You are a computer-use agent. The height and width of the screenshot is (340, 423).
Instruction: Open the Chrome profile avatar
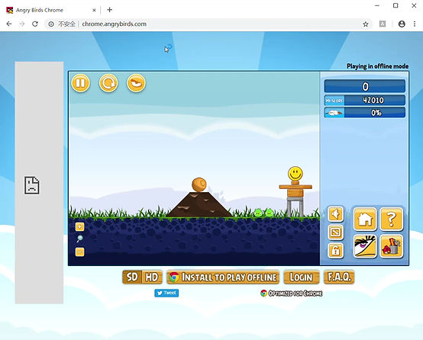(x=402, y=24)
